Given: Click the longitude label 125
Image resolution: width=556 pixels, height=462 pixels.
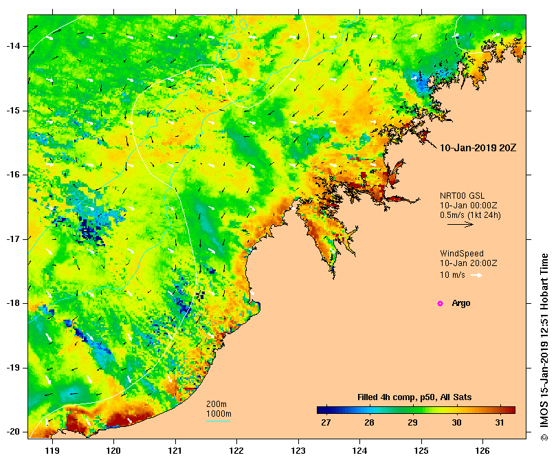Looking at the screenshot, I should pos(421,451).
